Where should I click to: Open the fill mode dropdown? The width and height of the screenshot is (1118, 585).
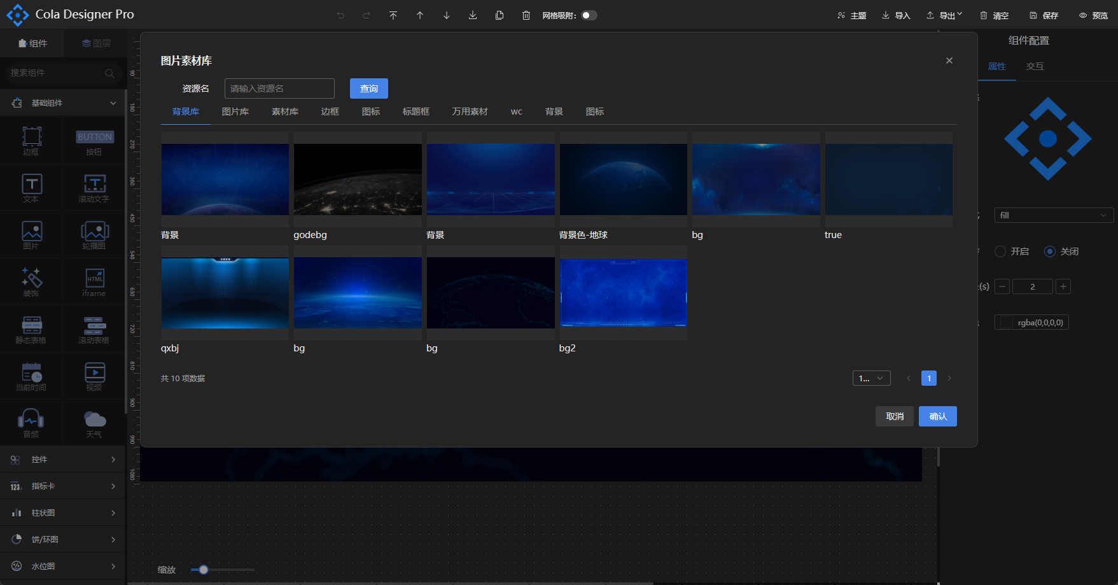click(x=1054, y=215)
